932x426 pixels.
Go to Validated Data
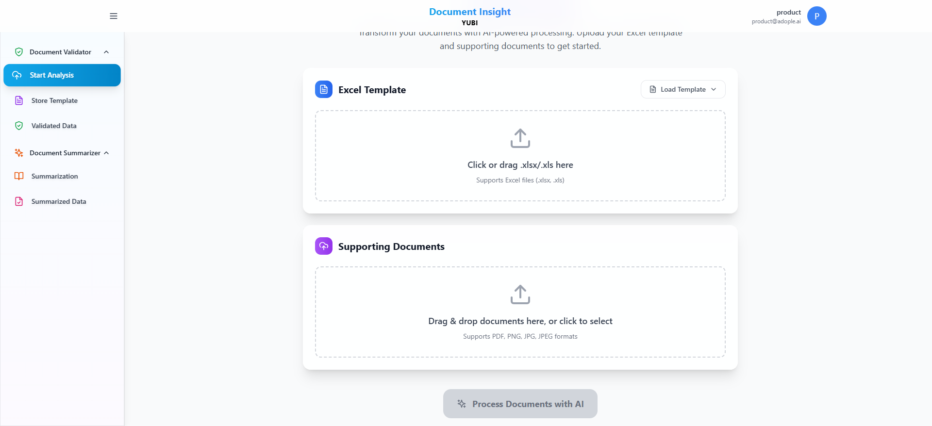54,126
